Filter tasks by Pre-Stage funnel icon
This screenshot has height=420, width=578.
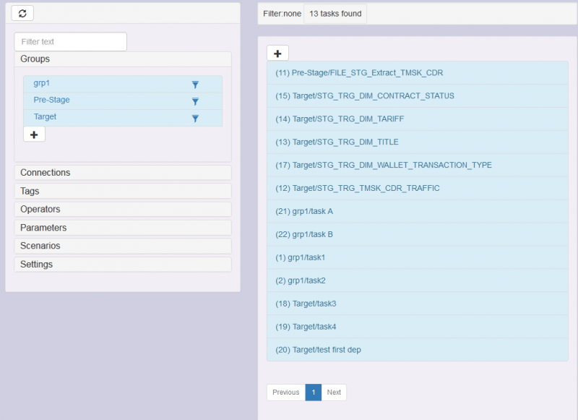pos(195,101)
